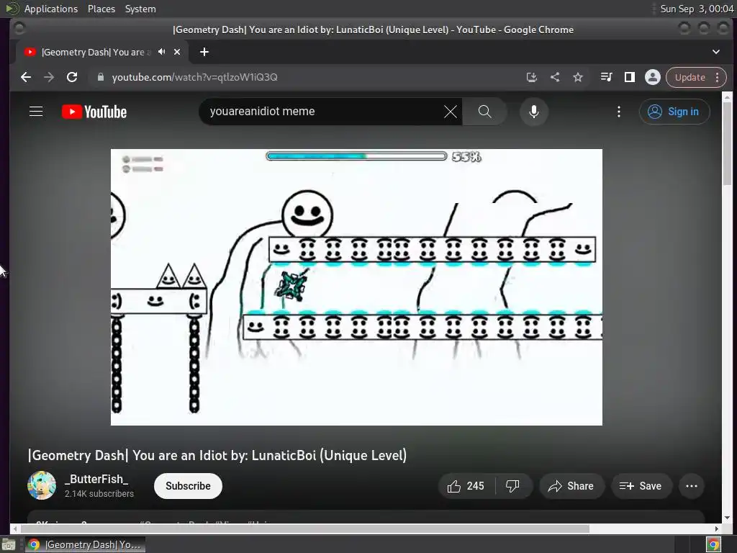The height and width of the screenshot is (553, 737).
Task: Click the scroll down arrow of the page
Action: (x=727, y=517)
